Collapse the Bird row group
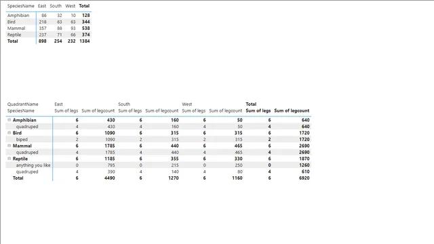The height and width of the screenshot is (244, 434). 9,133
